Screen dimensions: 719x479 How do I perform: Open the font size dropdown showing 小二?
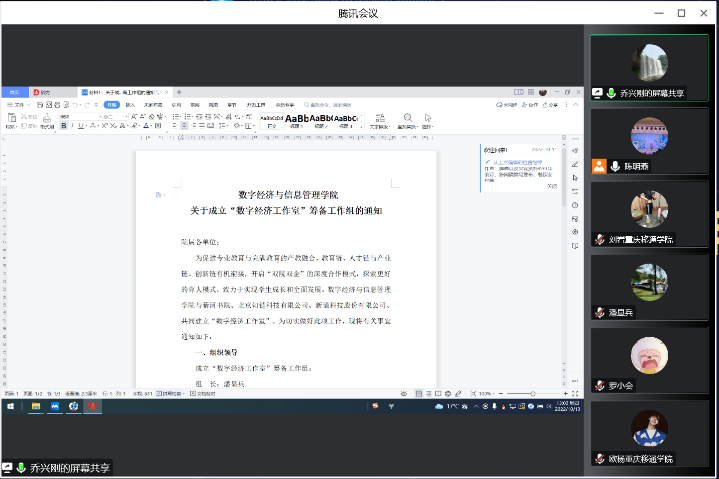point(115,116)
